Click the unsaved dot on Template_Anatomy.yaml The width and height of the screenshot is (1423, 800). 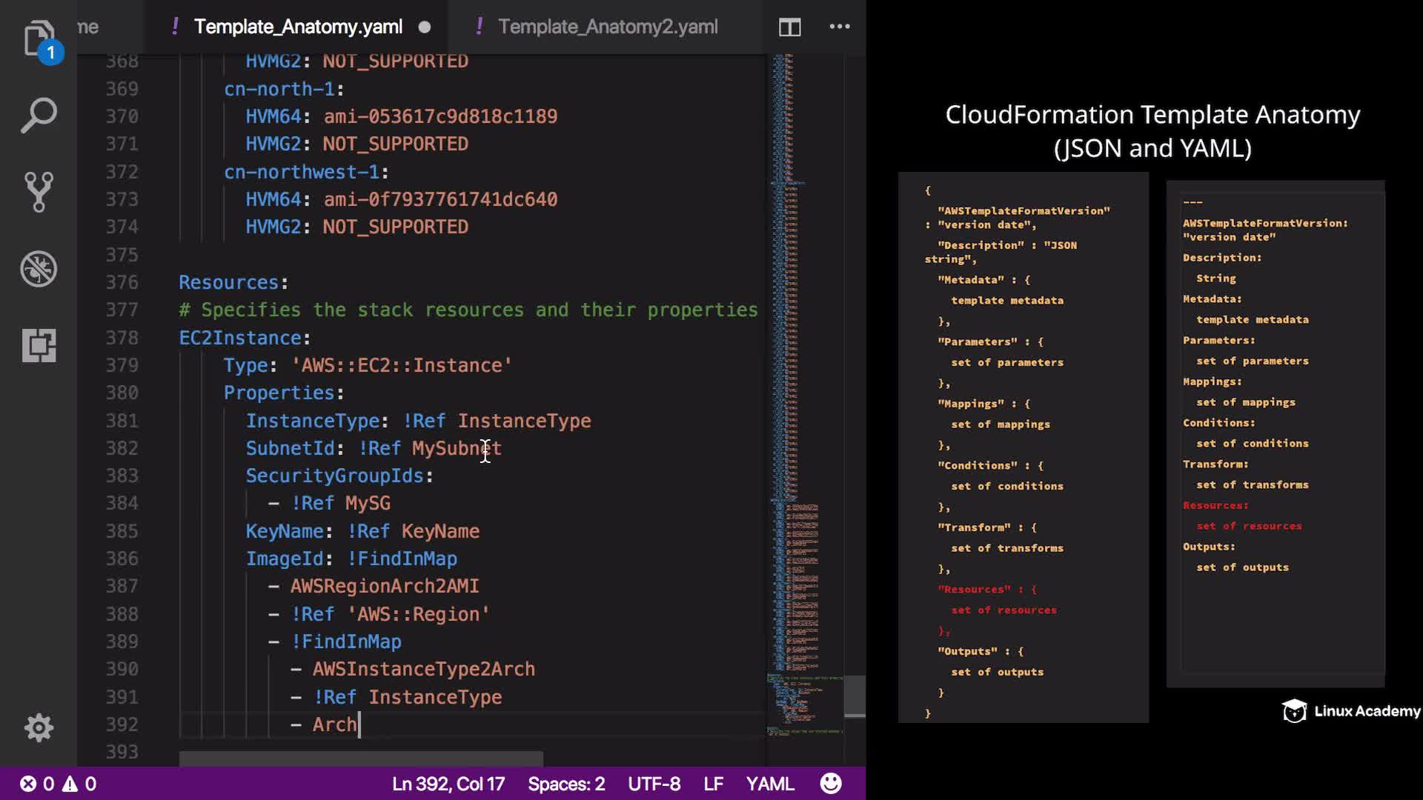[x=424, y=27]
